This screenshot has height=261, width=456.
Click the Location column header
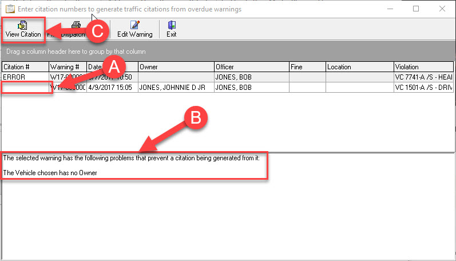click(x=358, y=67)
